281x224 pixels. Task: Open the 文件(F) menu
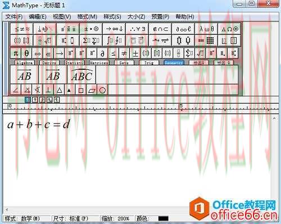tap(14, 17)
